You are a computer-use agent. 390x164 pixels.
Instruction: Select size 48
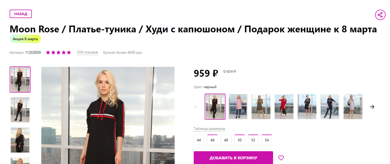point(226,140)
